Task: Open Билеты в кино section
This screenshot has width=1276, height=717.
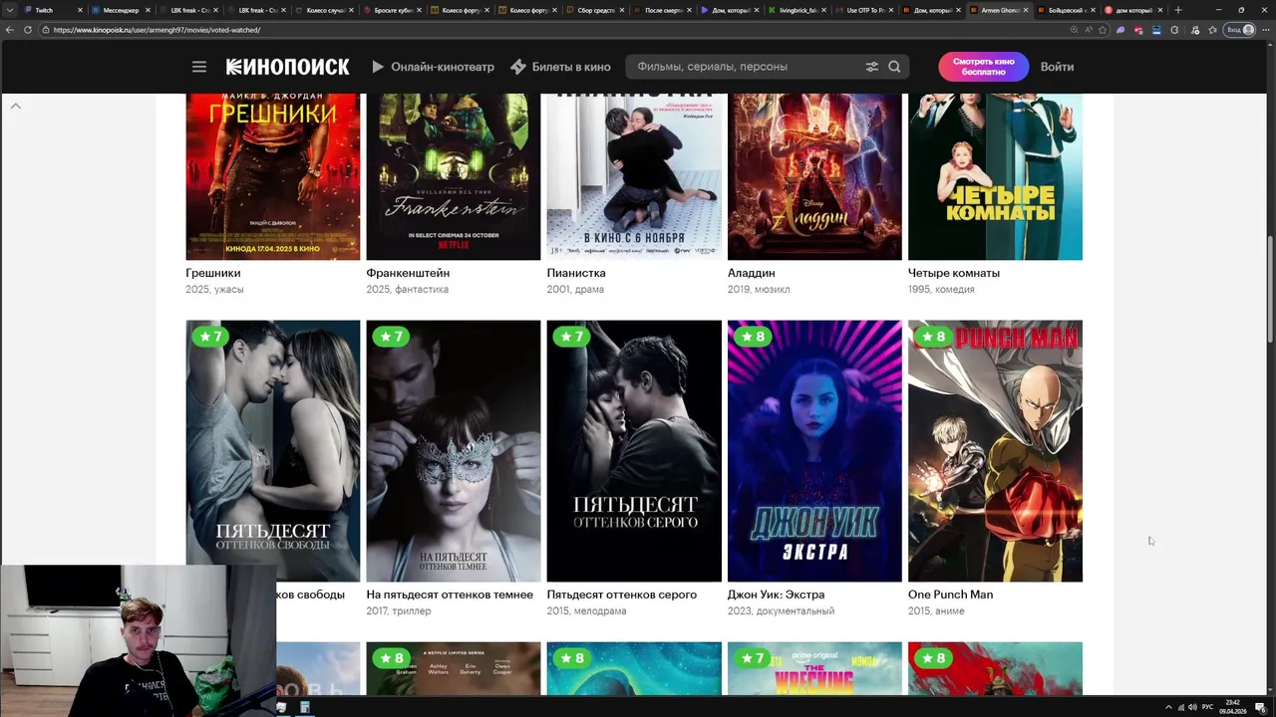Action: pos(560,67)
